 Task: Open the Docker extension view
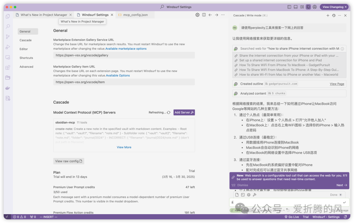click(x=8, y=88)
